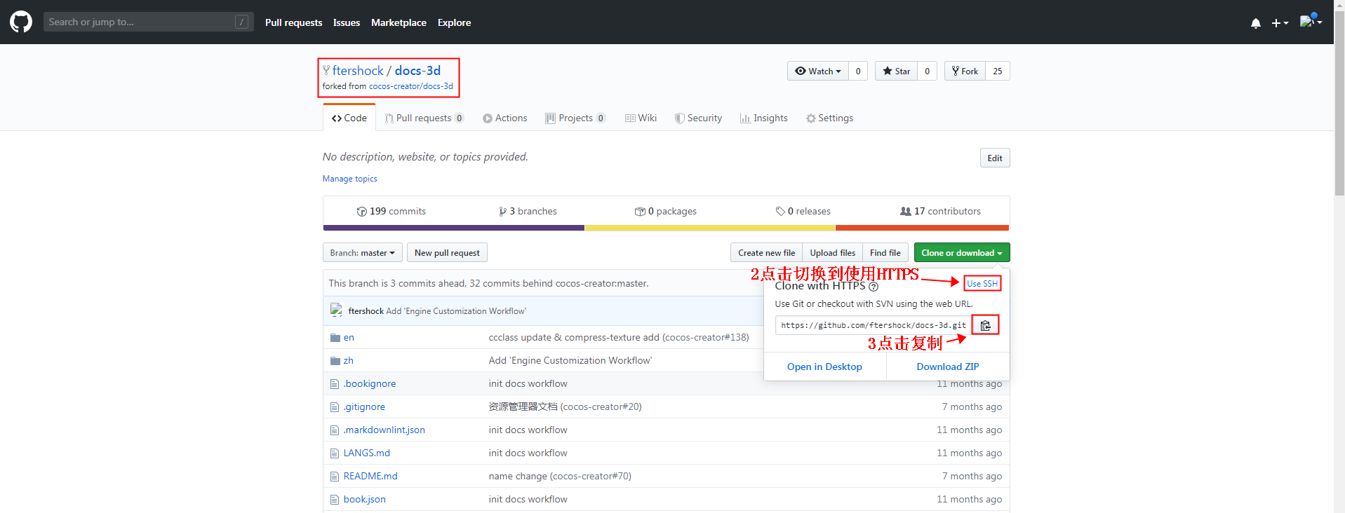Fork the repository
This screenshot has height=513, width=1345.
click(965, 71)
